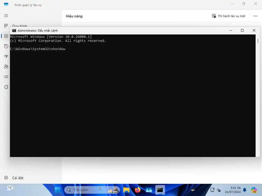Image resolution: width=262 pixels, height=196 pixels.
Task: Open the three-dots more options menu
Action: coord(255,16)
